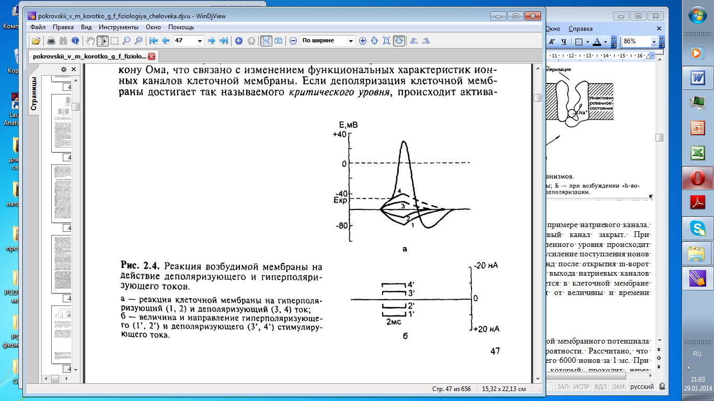The width and height of the screenshot is (714, 401).
Task: Rotate the page counterclockwise
Action: click(x=414, y=41)
